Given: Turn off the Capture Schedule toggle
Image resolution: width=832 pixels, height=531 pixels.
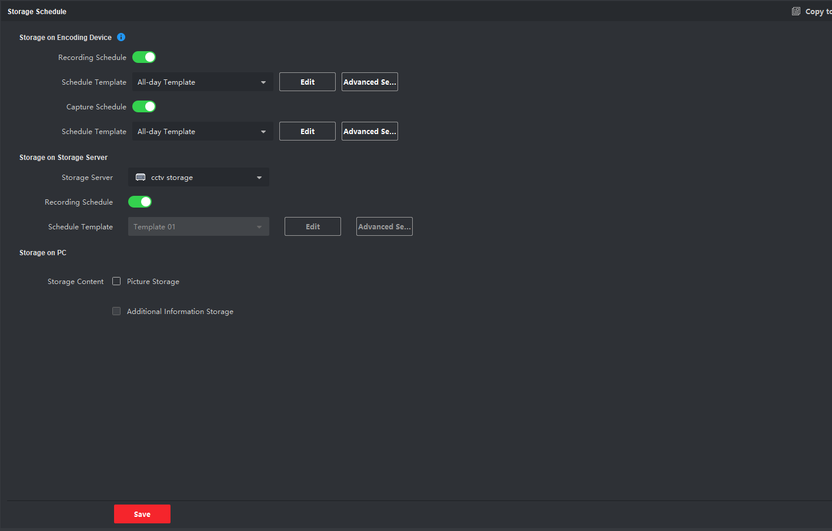Looking at the screenshot, I should (x=144, y=106).
